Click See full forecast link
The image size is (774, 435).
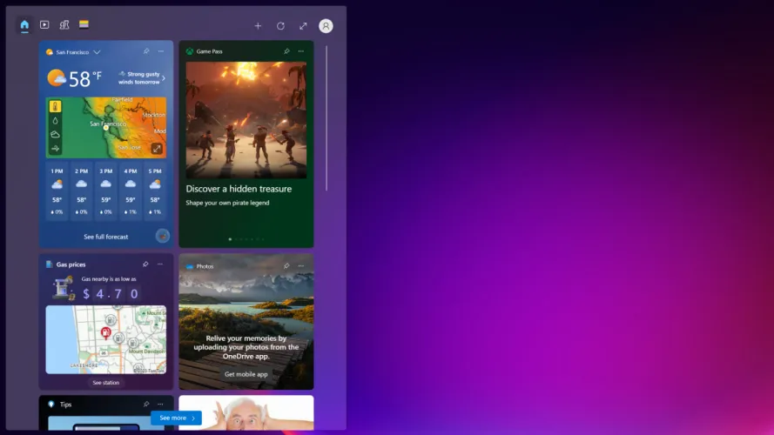click(105, 237)
